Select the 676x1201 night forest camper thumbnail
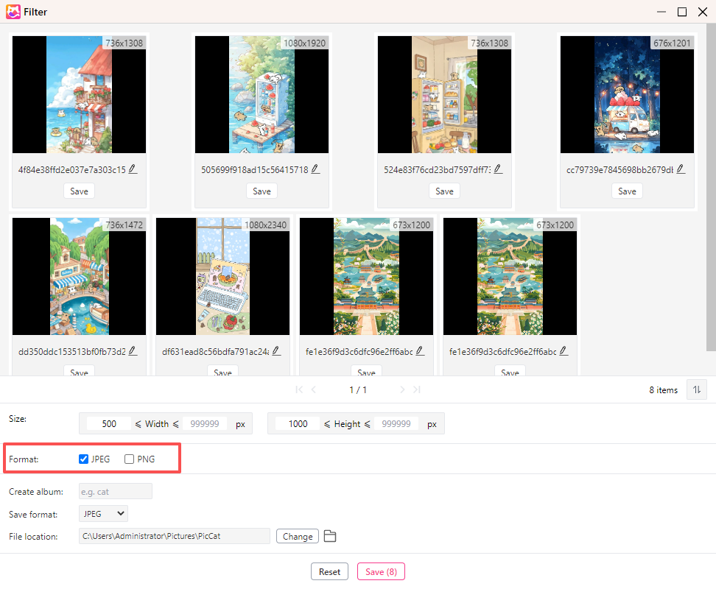Viewport: 716px width, 589px height. (627, 94)
